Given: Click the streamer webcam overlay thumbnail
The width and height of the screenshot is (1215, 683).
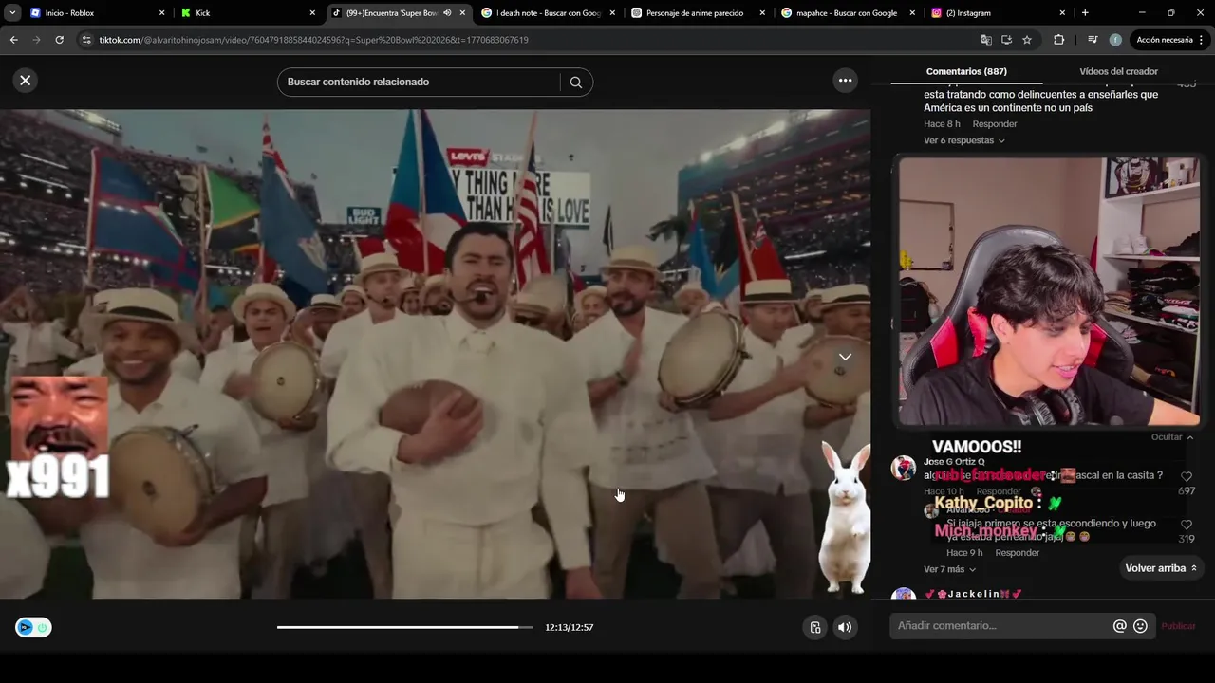Looking at the screenshot, I should (1049, 291).
